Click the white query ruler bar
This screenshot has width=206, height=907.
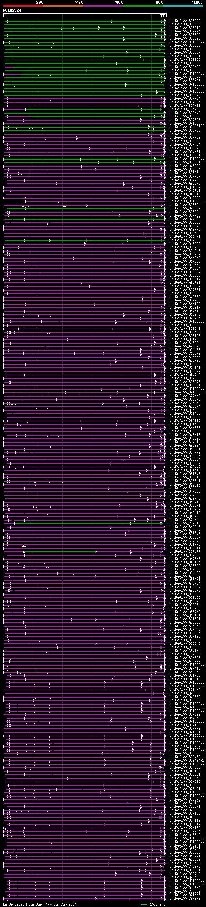pos(85,14)
